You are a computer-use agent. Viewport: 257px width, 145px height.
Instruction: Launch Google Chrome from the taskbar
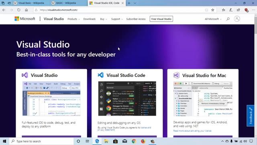pyautogui.click(x=134, y=141)
